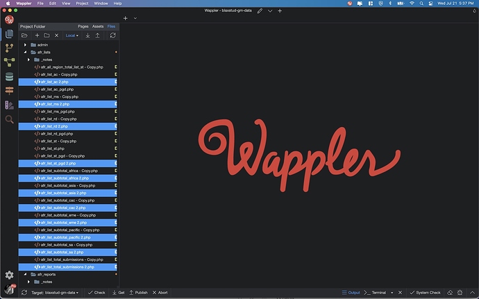Collapse the afr_reports folder
Image resolution: width=479 pixels, height=299 pixels.
click(26, 275)
